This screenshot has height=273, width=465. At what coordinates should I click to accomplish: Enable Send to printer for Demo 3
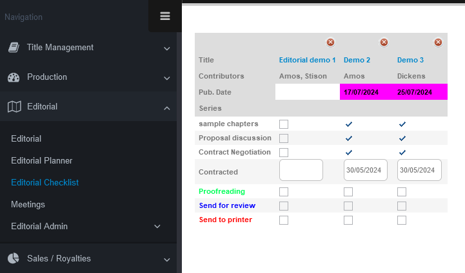coord(402,220)
